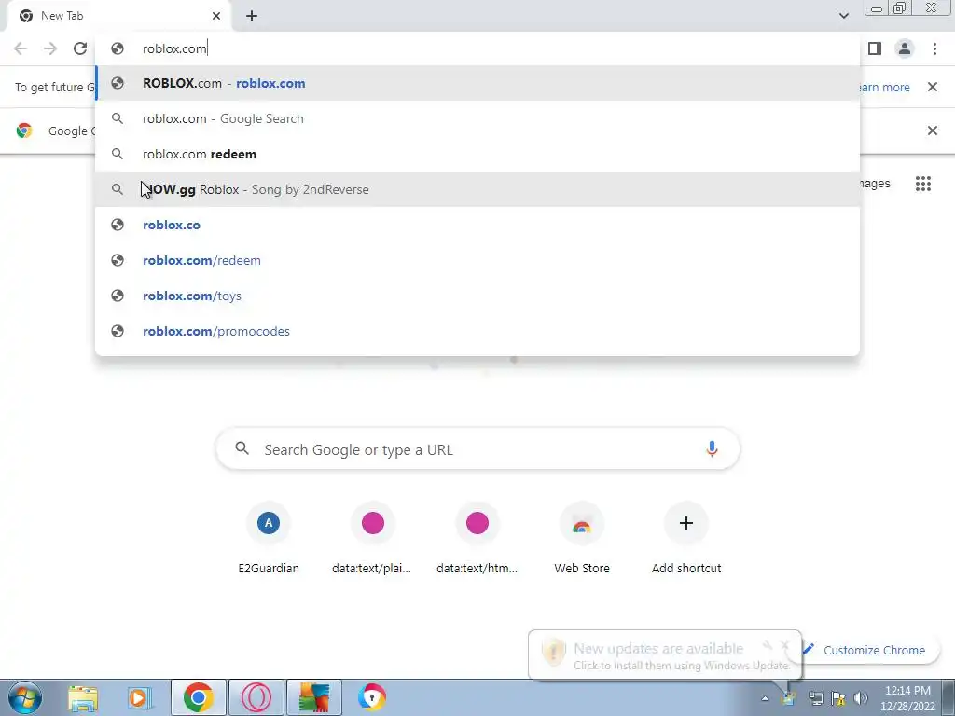Open Windows Explorer from the taskbar
The image size is (955, 716).
83,697
